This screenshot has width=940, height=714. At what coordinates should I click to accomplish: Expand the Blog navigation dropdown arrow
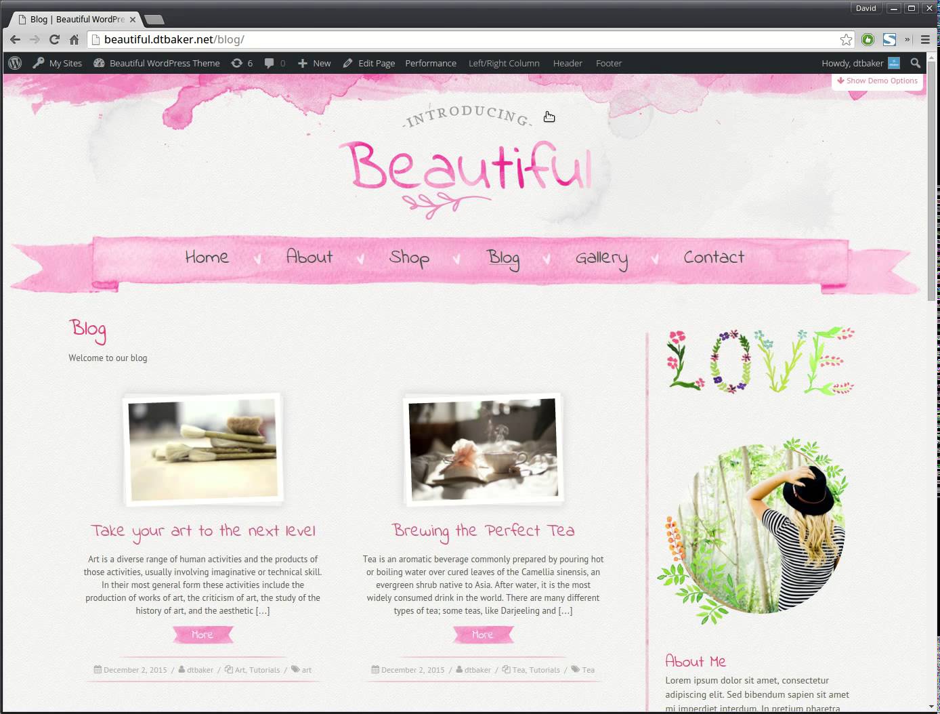547,259
